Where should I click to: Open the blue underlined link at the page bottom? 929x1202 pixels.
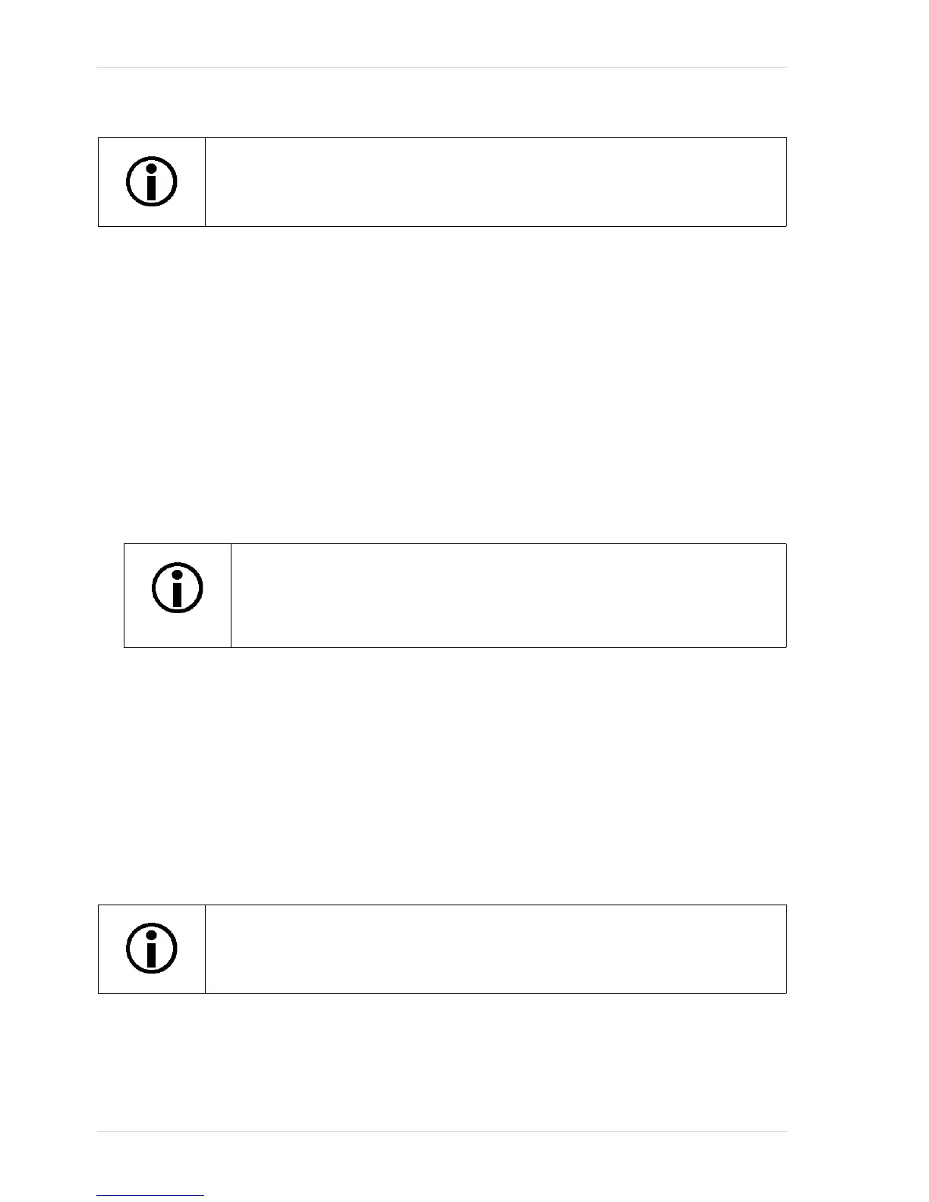150,1196
